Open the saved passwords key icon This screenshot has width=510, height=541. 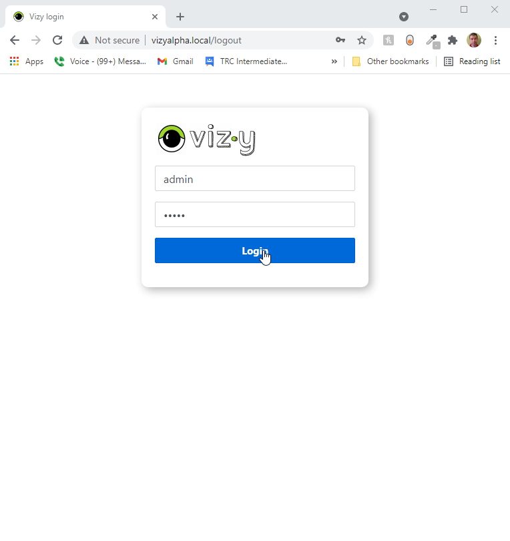pos(340,40)
